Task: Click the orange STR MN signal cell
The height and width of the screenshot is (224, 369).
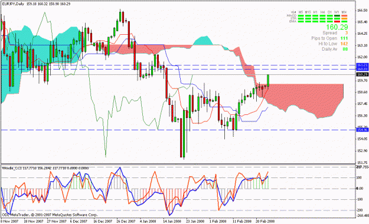Action: click(344, 19)
